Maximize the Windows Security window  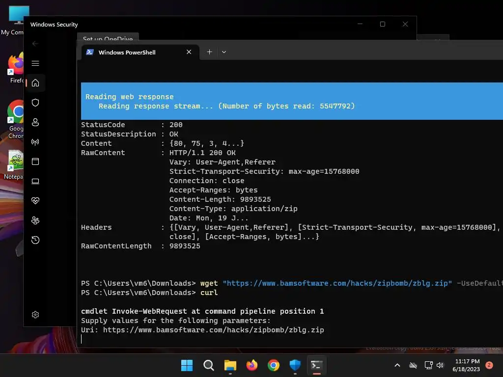point(382,24)
